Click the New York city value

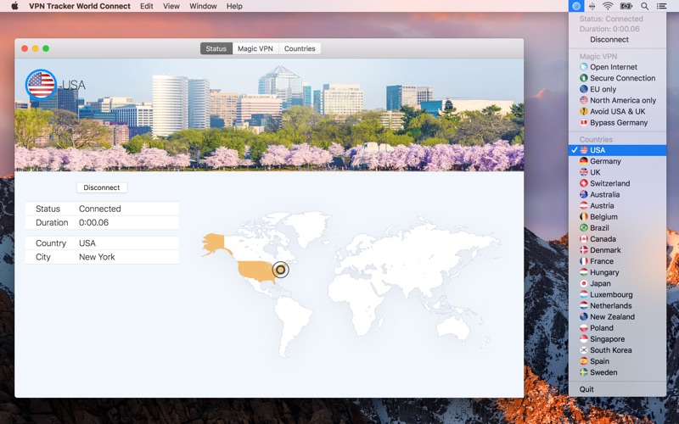pyautogui.click(x=97, y=257)
